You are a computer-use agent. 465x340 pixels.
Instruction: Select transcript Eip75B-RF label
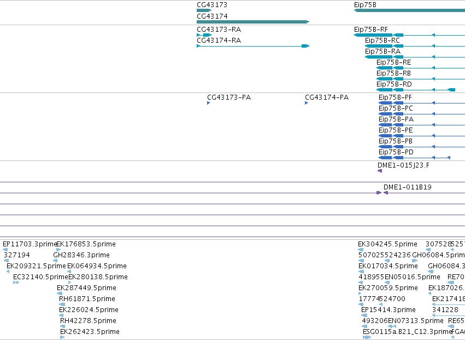(370, 30)
